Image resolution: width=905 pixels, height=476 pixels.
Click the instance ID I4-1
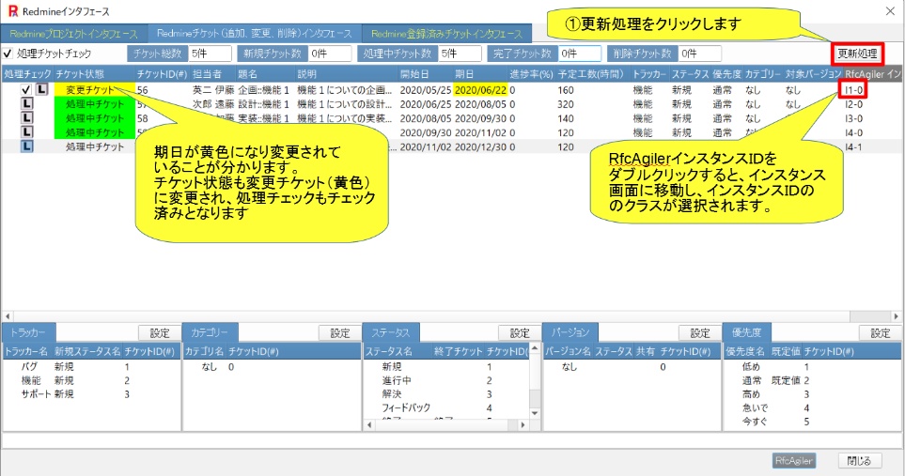[x=853, y=147]
